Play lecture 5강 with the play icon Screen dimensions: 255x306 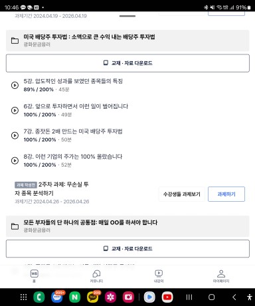15,85
